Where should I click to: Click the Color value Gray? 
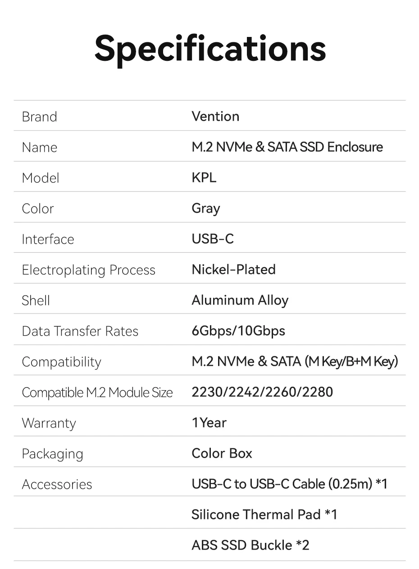tap(206, 208)
